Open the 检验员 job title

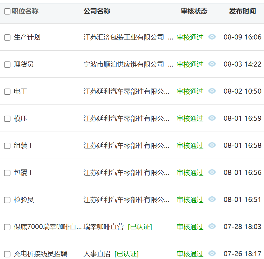24,200
